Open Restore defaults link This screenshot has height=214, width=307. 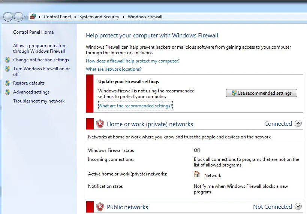pos(29,83)
